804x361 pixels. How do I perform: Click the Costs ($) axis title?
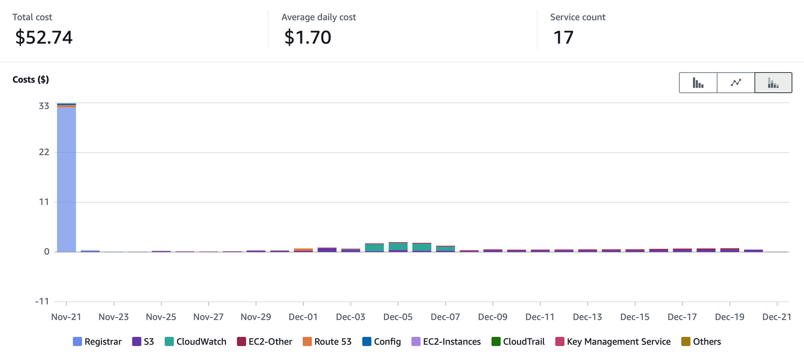point(31,80)
